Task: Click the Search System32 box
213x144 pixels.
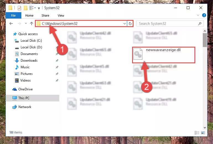Action: click(170, 23)
